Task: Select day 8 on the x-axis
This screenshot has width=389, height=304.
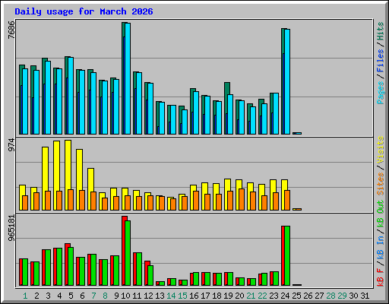Action: [x=105, y=296]
